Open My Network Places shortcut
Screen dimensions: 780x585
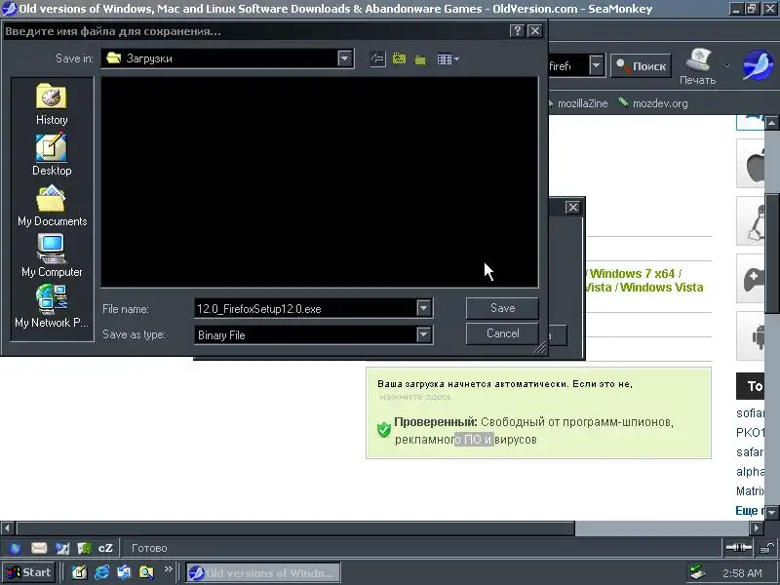[52, 306]
